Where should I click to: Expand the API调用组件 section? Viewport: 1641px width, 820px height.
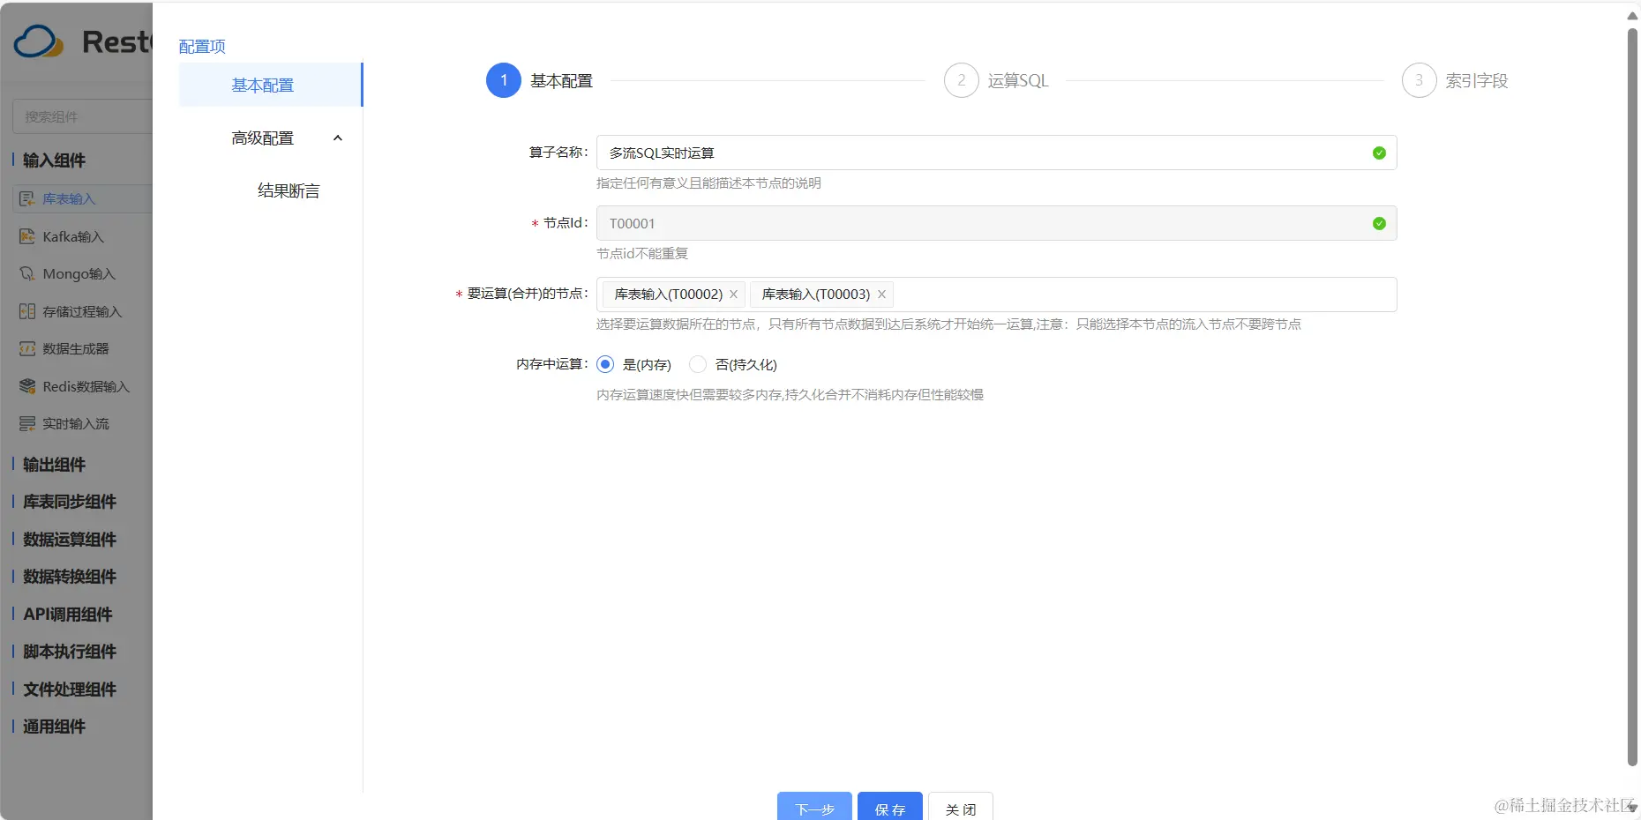click(x=67, y=615)
